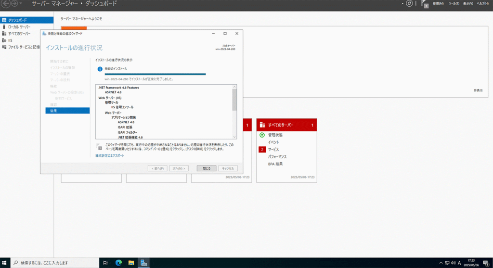
Task: Show hidden system tray icons chevron
Action: tap(441, 263)
